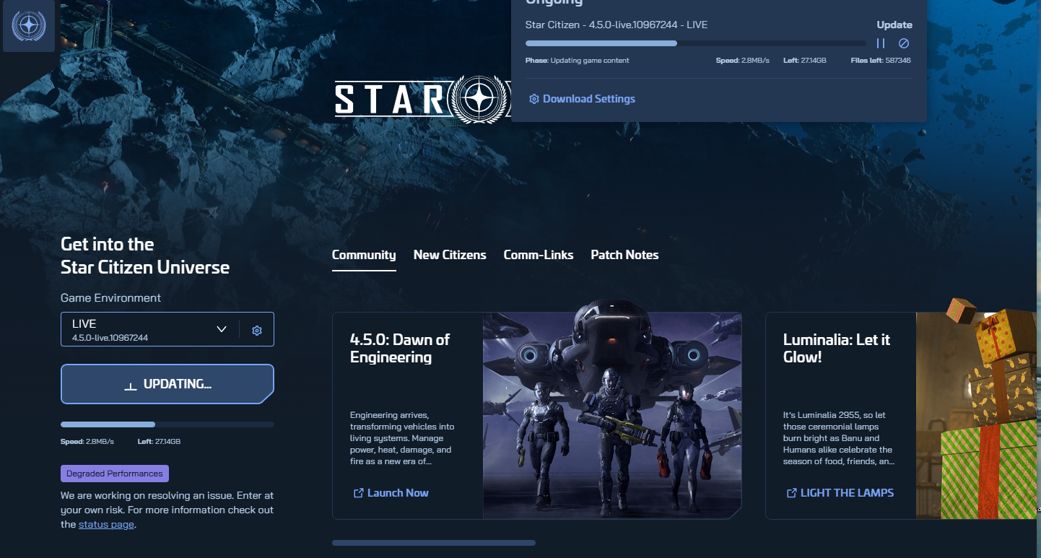Click the "Get into the Star Citizen Universe" heading

pyautogui.click(x=145, y=256)
